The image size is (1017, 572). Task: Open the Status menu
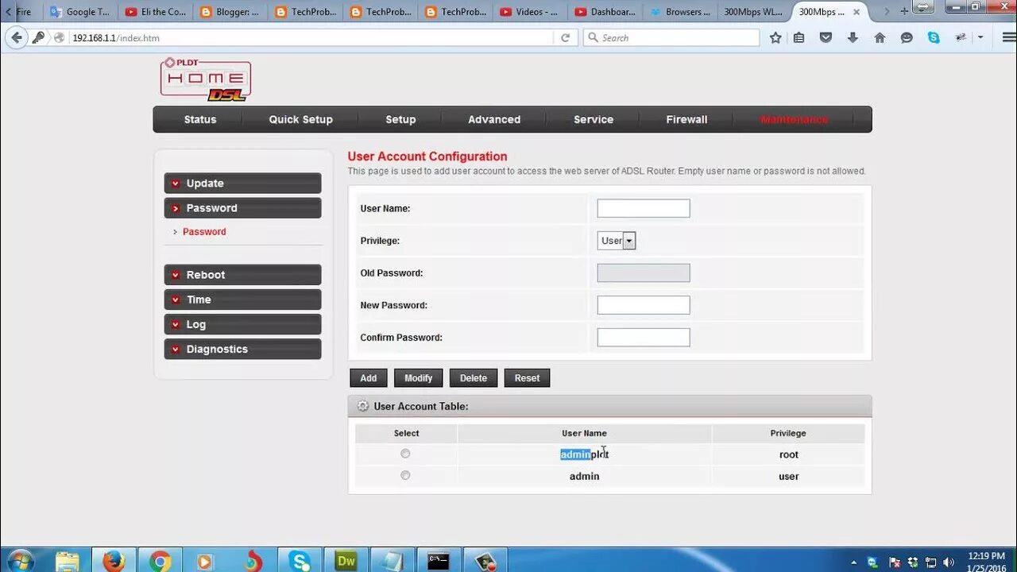(200, 119)
